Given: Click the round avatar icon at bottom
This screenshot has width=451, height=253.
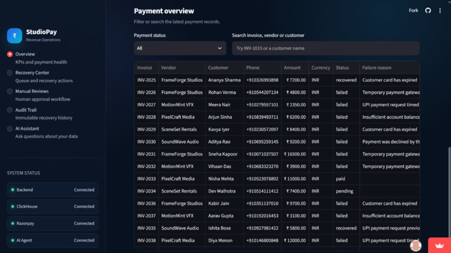Looking at the screenshot, I should click(416, 246).
